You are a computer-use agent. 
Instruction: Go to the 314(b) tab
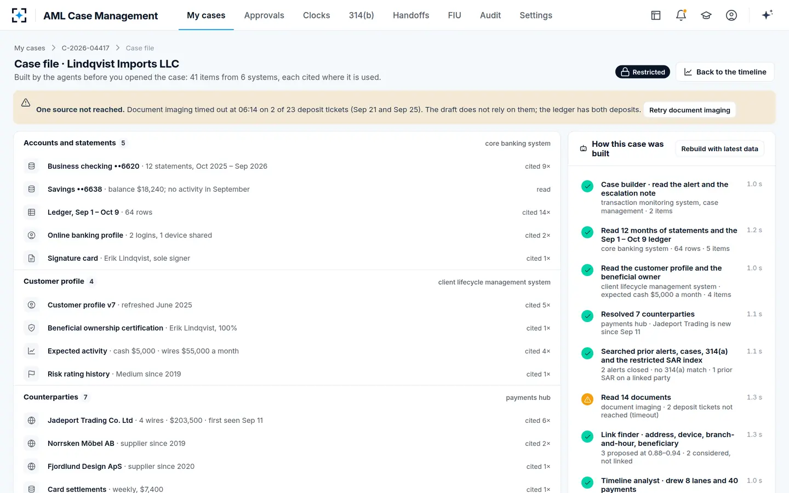[x=362, y=15]
